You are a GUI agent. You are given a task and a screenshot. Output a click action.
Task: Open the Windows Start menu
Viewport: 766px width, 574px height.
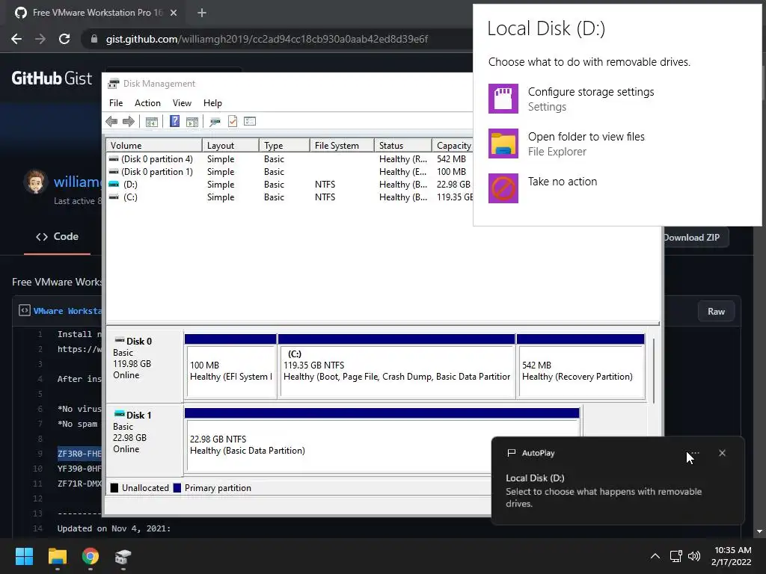click(24, 556)
